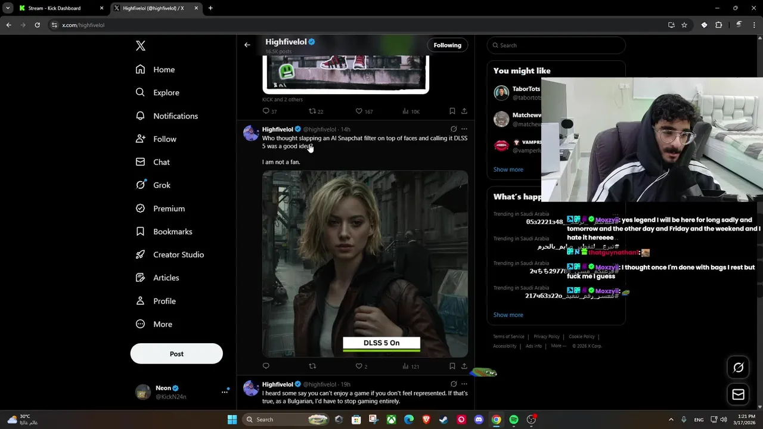This screenshot has width=763, height=429.
Task: Click the X logo in the sidebar
Action: pyautogui.click(x=141, y=46)
